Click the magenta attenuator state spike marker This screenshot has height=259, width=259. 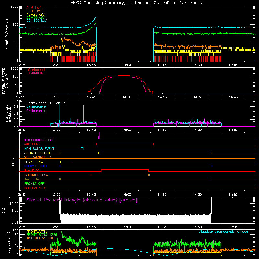tap(99, 135)
